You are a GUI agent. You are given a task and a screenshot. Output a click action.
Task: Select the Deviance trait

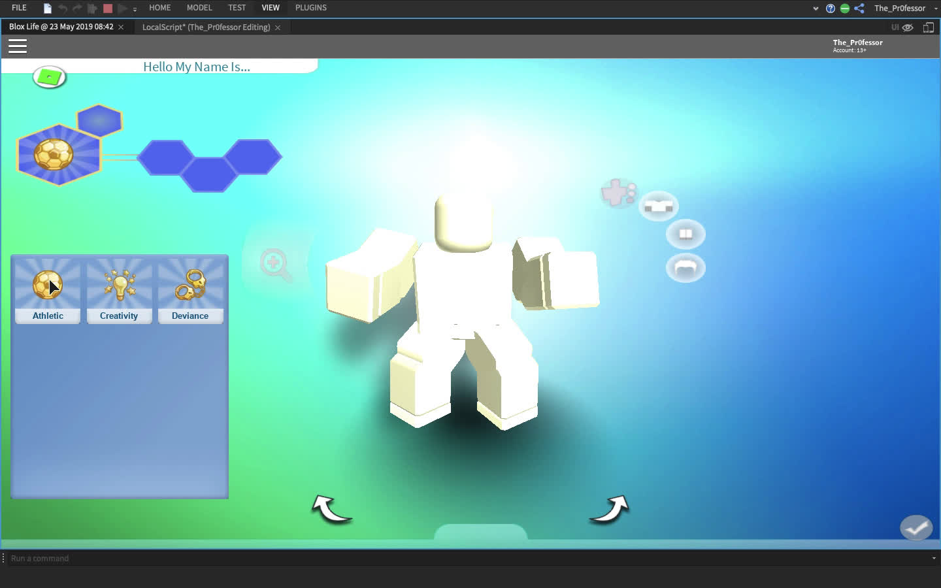[190, 291]
